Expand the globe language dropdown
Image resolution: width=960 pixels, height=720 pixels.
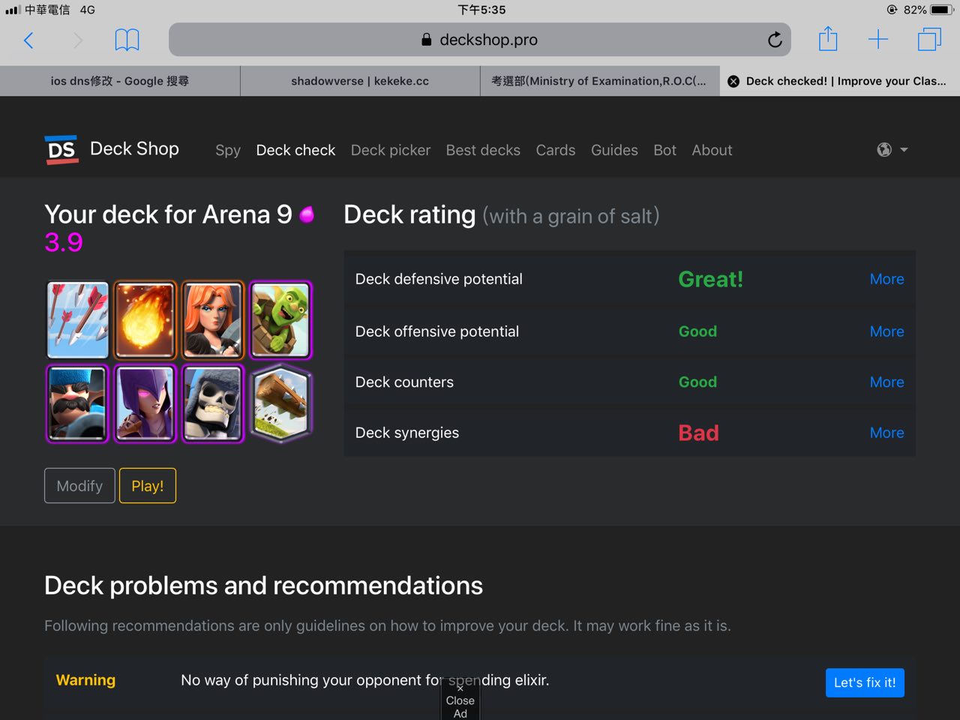(x=892, y=150)
